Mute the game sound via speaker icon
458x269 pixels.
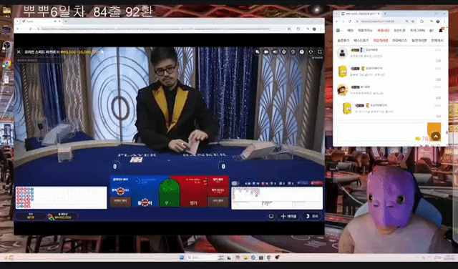[x=275, y=52]
